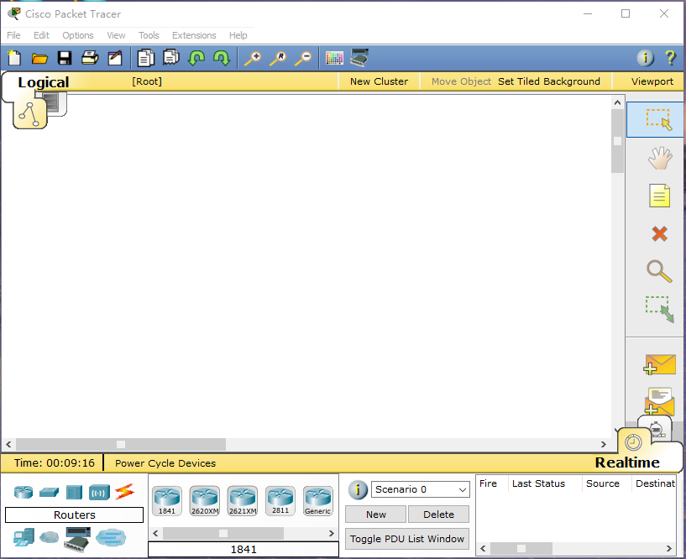This screenshot has height=559, width=686.
Task: Open the custom devices dialog icon
Action: (x=359, y=57)
